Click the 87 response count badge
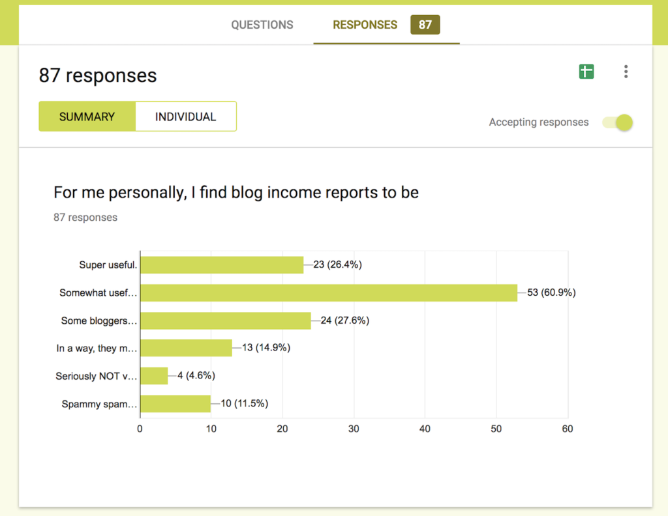This screenshot has width=668, height=516. 425,25
